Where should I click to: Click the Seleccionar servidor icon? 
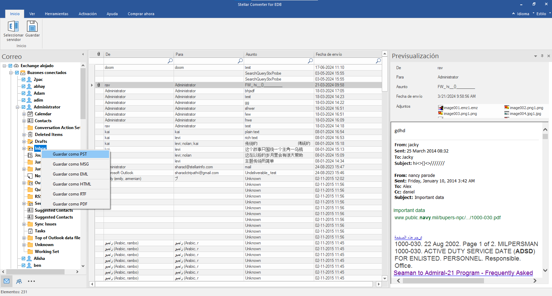tap(13, 27)
